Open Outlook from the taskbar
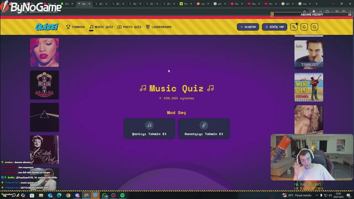 (x=50, y=195)
